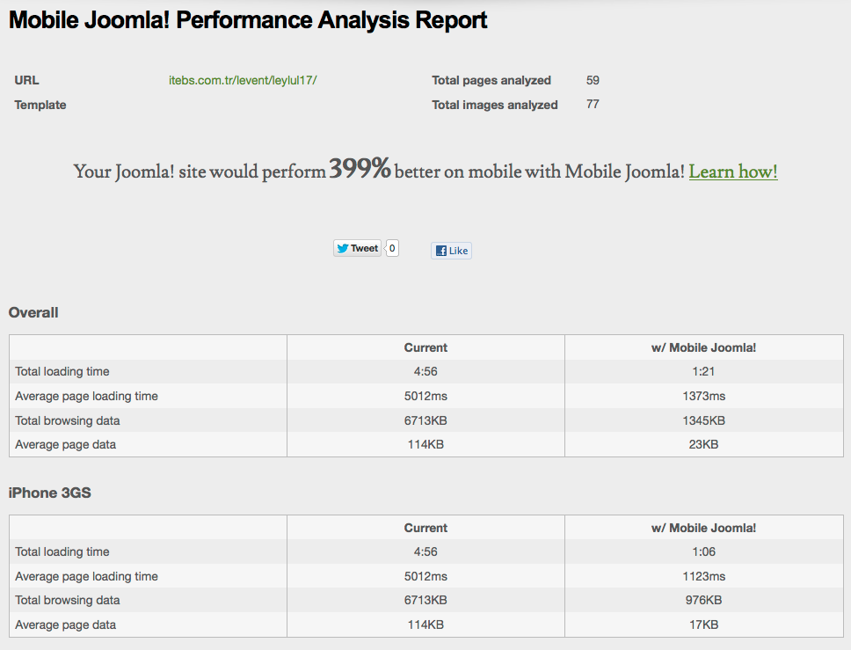Click the Tweet button
851x650 pixels.
click(357, 248)
